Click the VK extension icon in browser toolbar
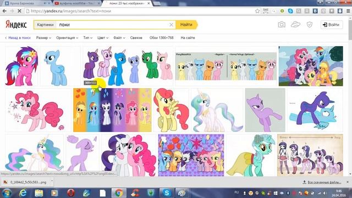This screenshot has height=198, width=352. click(315, 11)
